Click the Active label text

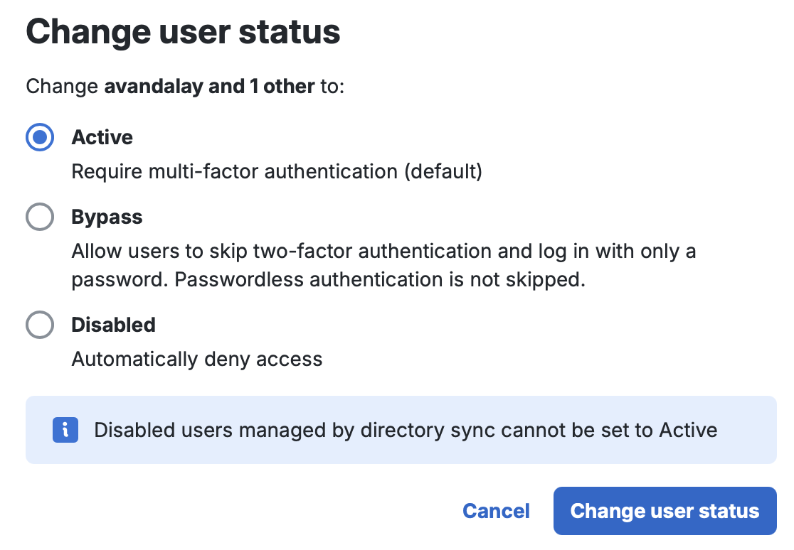point(102,137)
